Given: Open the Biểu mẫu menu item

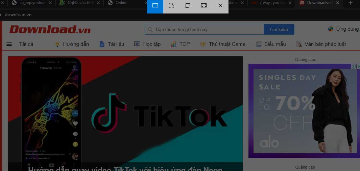Looking at the screenshot, I should pos(275,44).
